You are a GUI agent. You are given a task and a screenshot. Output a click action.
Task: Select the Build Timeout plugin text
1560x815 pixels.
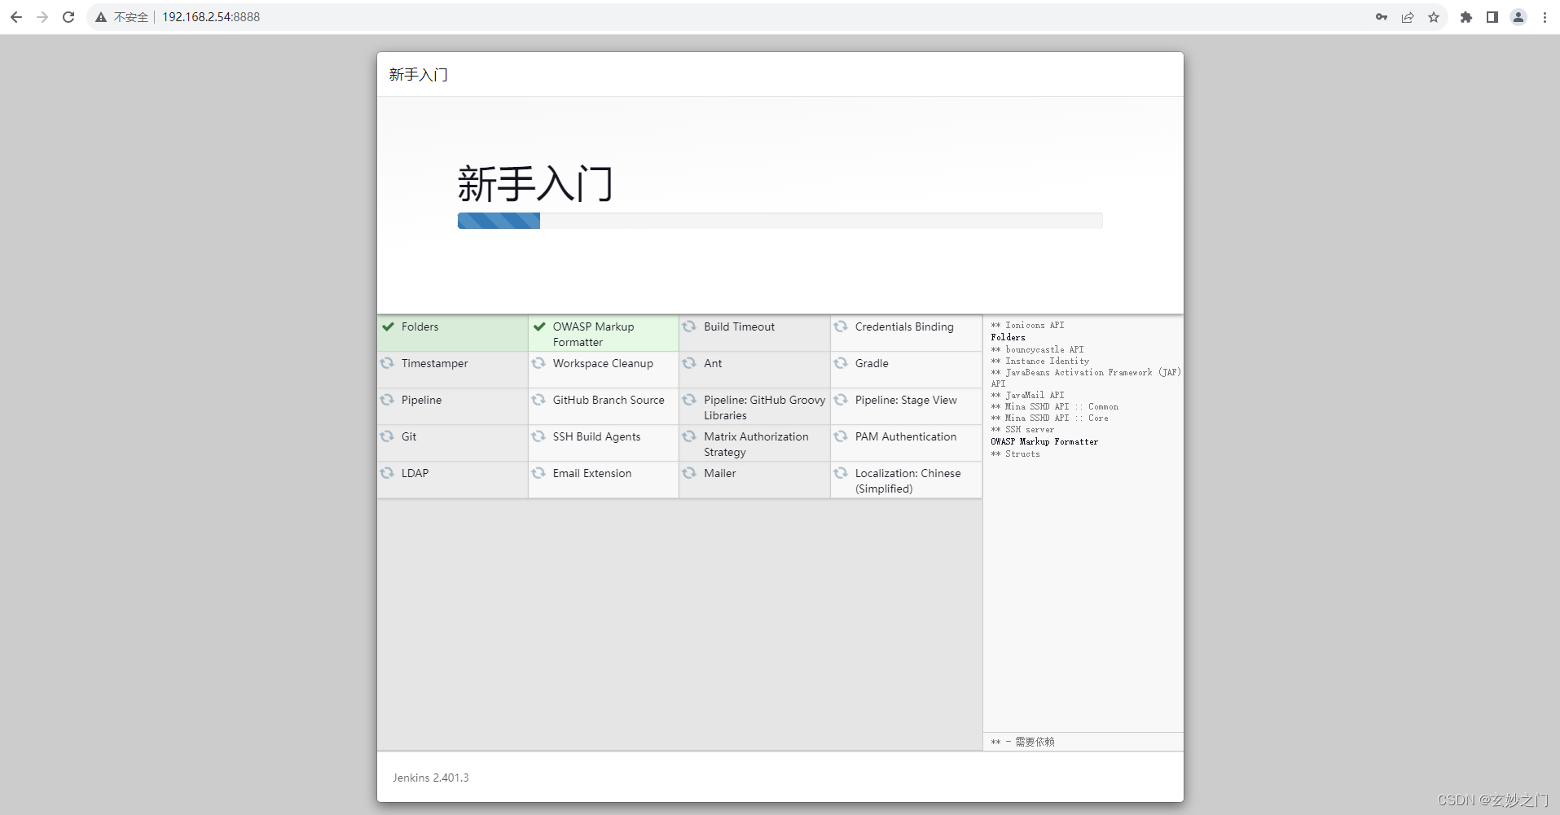coord(739,326)
